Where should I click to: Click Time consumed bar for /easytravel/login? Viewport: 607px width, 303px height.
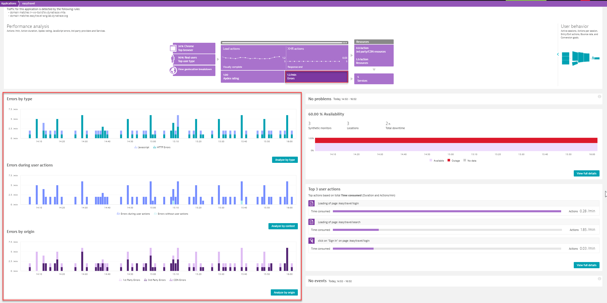447,211
